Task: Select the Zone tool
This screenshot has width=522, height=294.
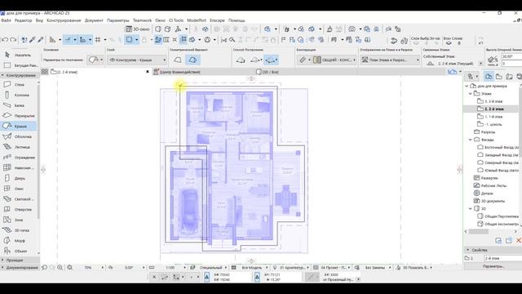Action: click(19, 220)
